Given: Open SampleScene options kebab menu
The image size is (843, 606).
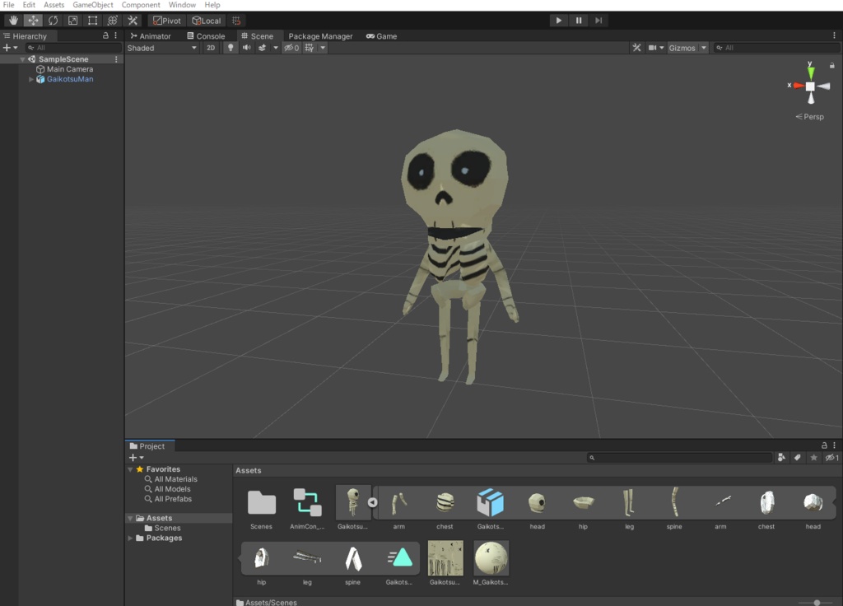Looking at the screenshot, I should coord(116,59).
